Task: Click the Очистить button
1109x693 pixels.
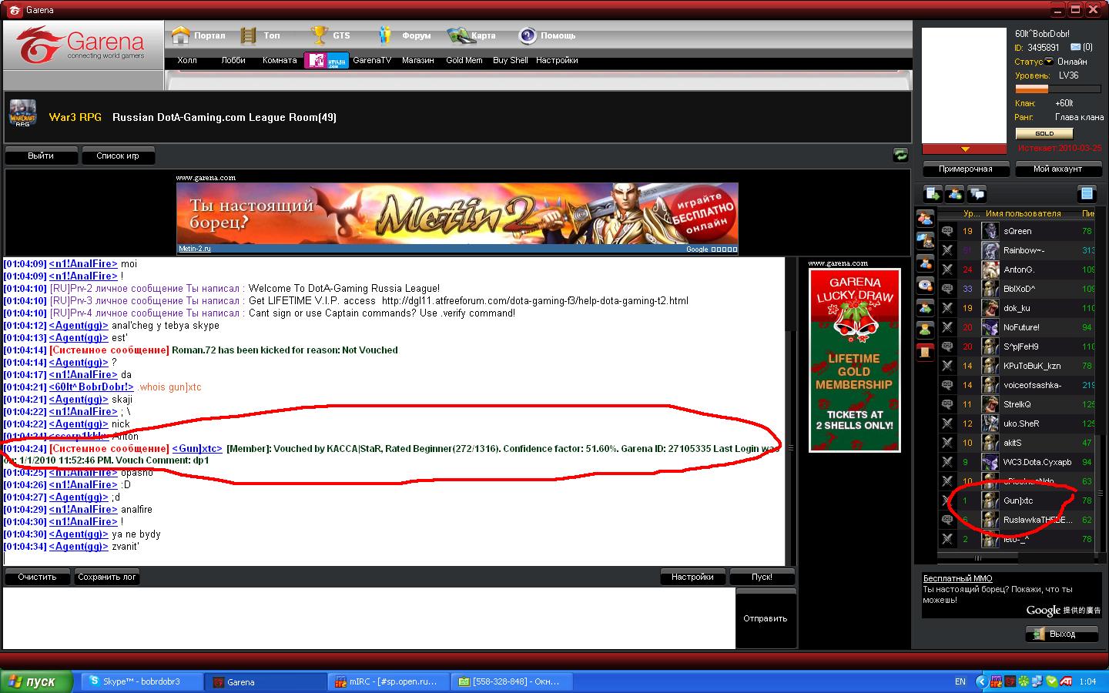Action: pyautogui.click(x=38, y=577)
